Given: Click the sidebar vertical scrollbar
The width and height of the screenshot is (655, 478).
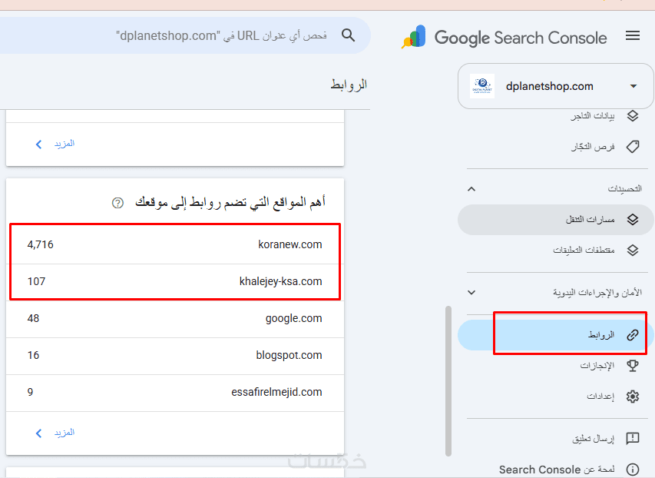Looking at the screenshot, I should pyautogui.click(x=448, y=380).
